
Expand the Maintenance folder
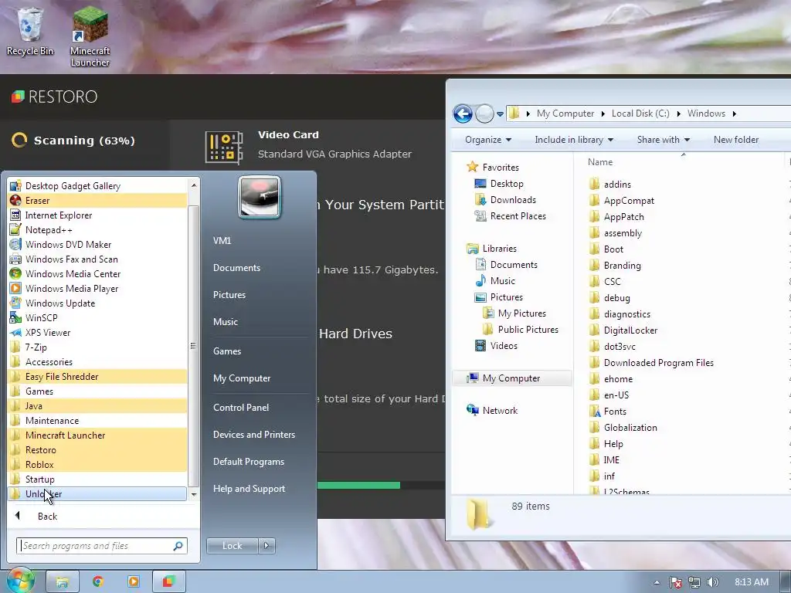pyautogui.click(x=97, y=420)
